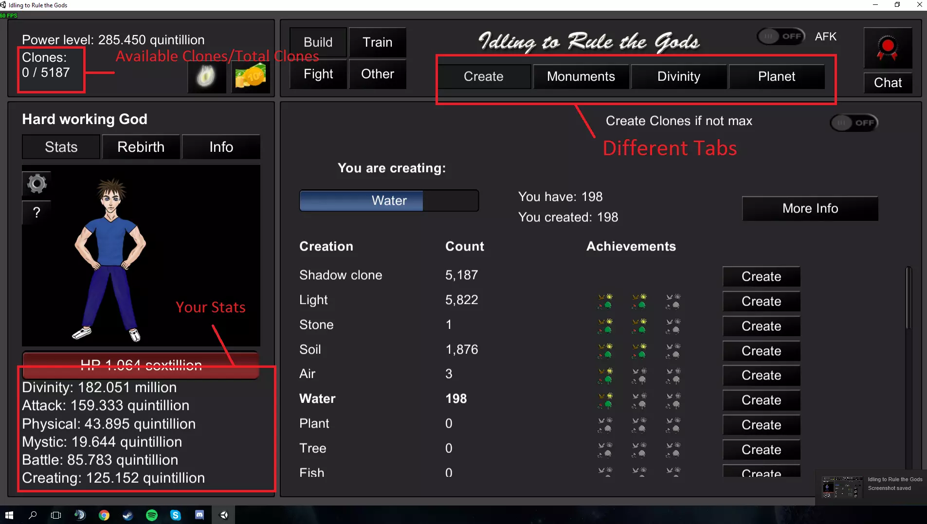Open the Chat button
Viewport: 927px width, 524px height.
[x=888, y=83]
